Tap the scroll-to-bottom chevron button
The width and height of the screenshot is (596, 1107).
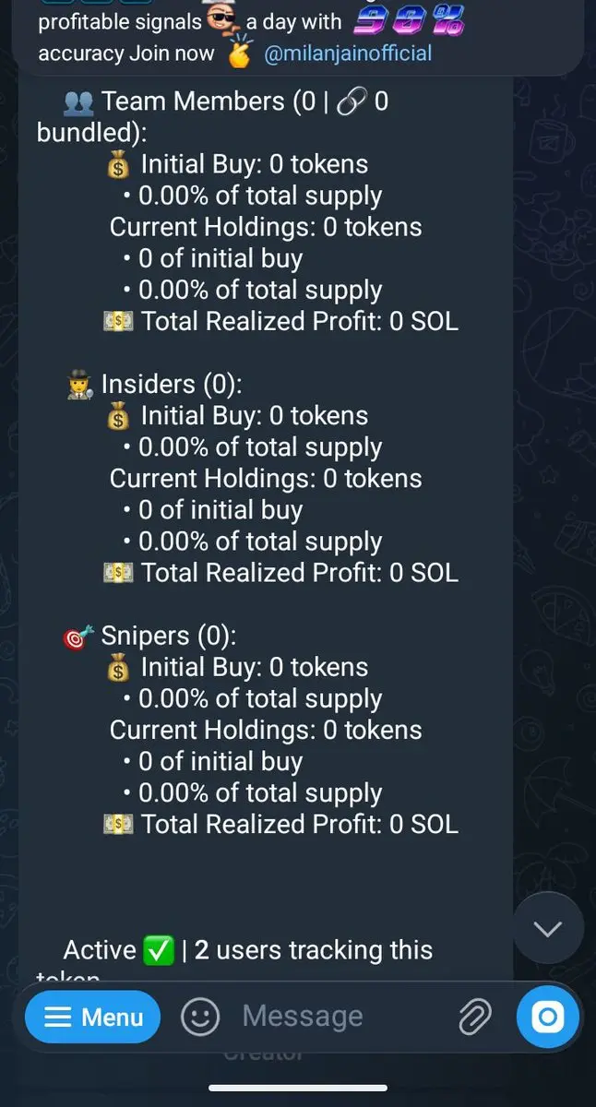548,929
